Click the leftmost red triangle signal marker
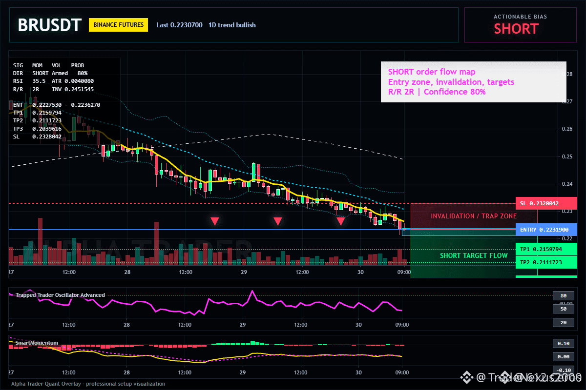Screen dimensions: 586x390 click(215, 221)
